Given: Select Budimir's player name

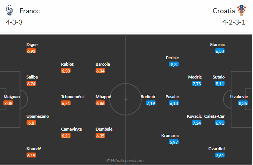Looking at the screenshot, I should click(x=148, y=97).
